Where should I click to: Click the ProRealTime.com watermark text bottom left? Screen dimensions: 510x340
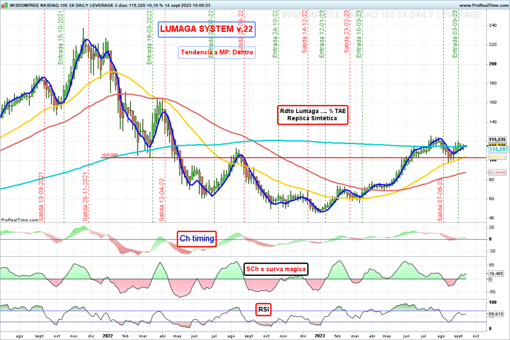(19, 220)
